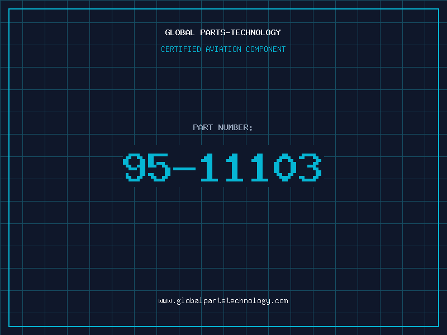Click the PART NUMBER: label
Viewport: 447px width, 335px height.
[x=223, y=127]
